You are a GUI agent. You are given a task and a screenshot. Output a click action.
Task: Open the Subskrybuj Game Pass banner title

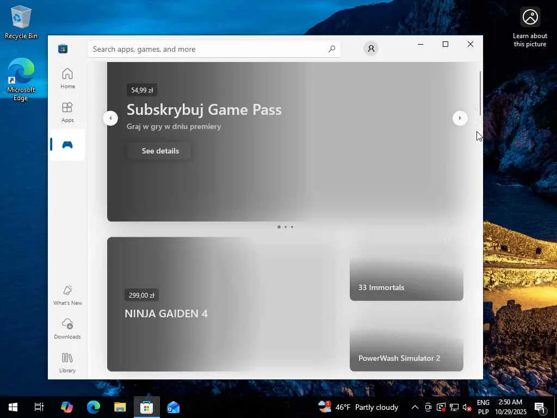[x=204, y=109]
